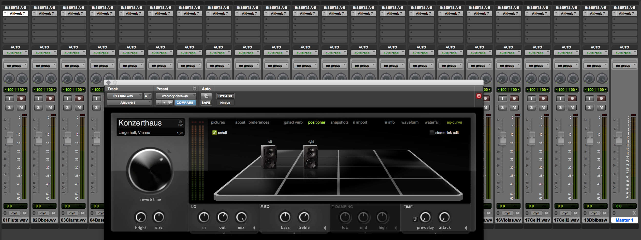641x240 pixels.
Task: Click the volume fader on 17Celi1.wav channel
Action: (x=532, y=138)
